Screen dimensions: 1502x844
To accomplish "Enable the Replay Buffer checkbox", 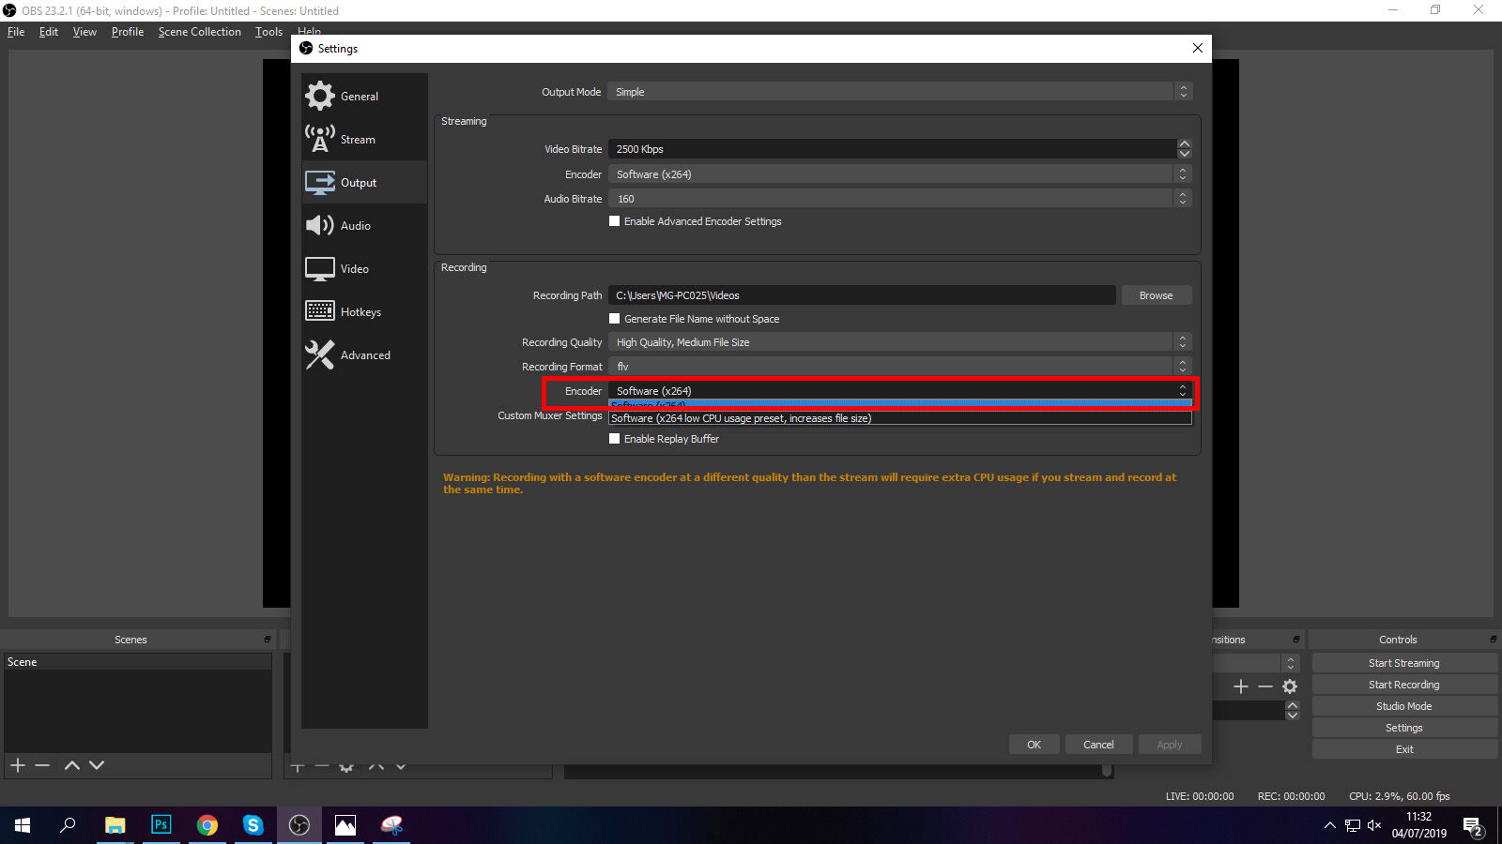I will pyautogui.click(x=615, y=439).
